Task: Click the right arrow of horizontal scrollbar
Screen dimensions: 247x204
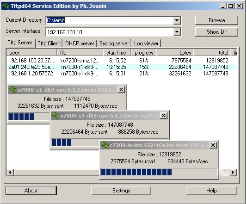Action: [233, 172]
